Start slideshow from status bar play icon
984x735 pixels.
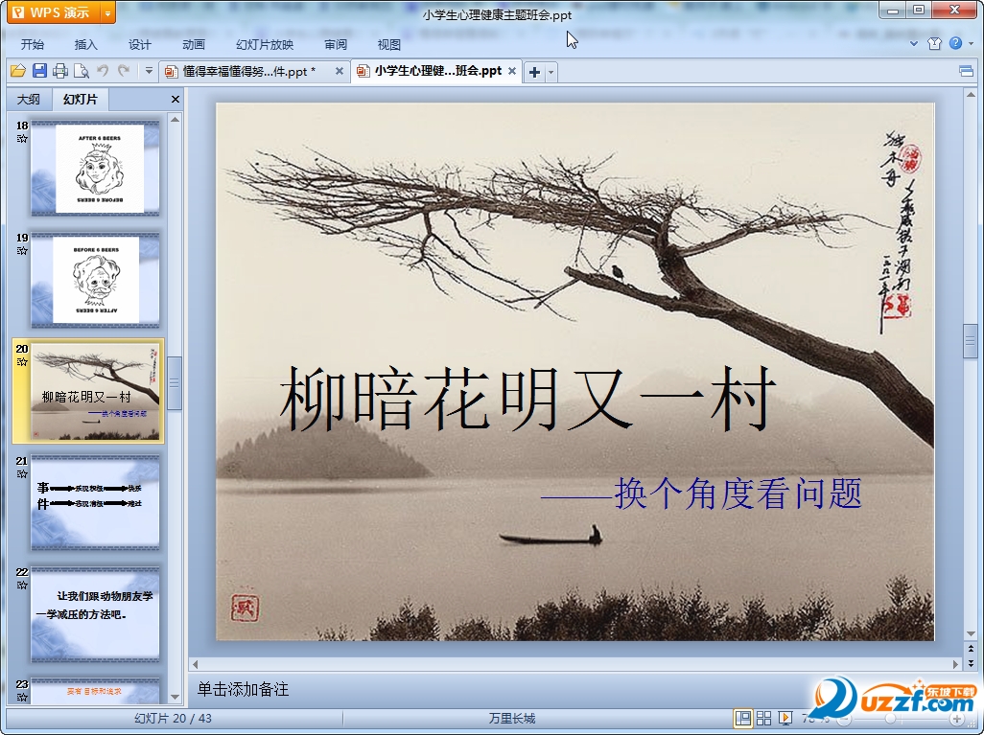pyautogui.click(x=785, y=719)
